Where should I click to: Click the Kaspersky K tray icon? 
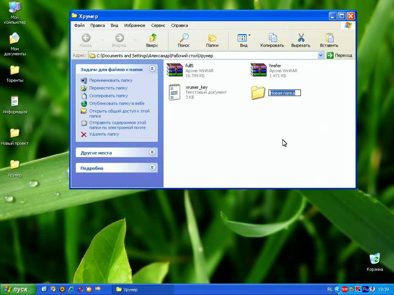(358, 290)
